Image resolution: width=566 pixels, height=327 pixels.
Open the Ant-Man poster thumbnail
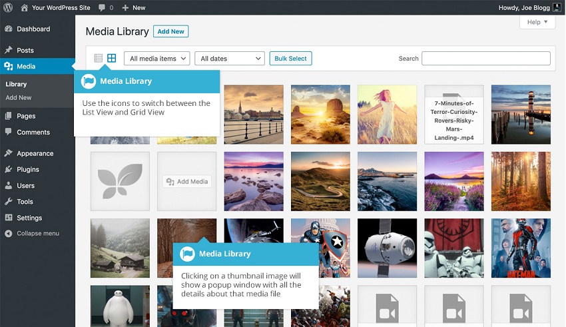pyautogui.click(x=521, y=248)
